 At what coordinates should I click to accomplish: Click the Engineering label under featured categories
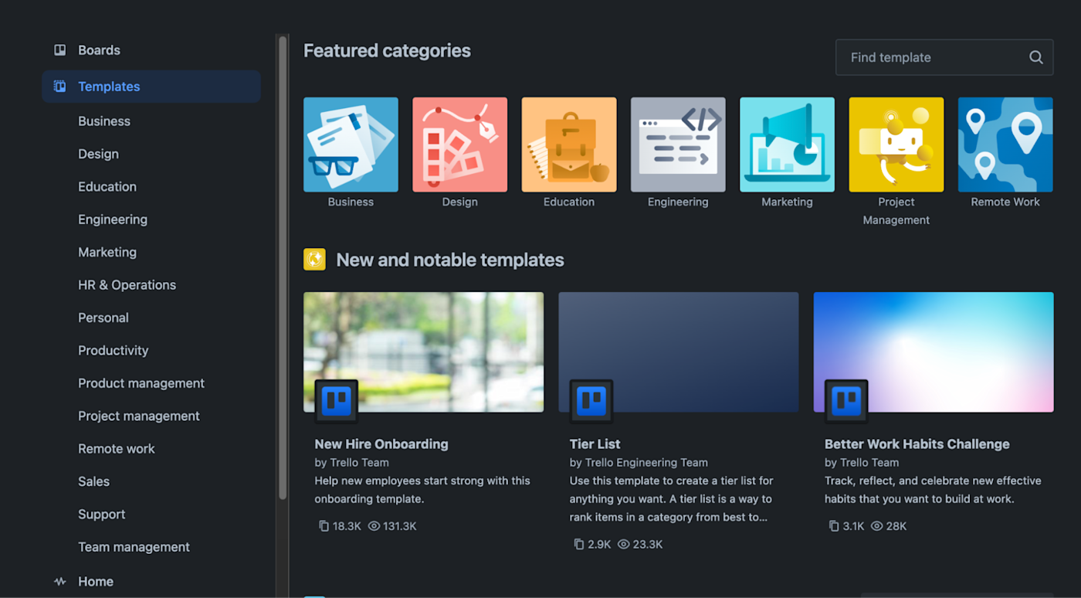[678, 202]
